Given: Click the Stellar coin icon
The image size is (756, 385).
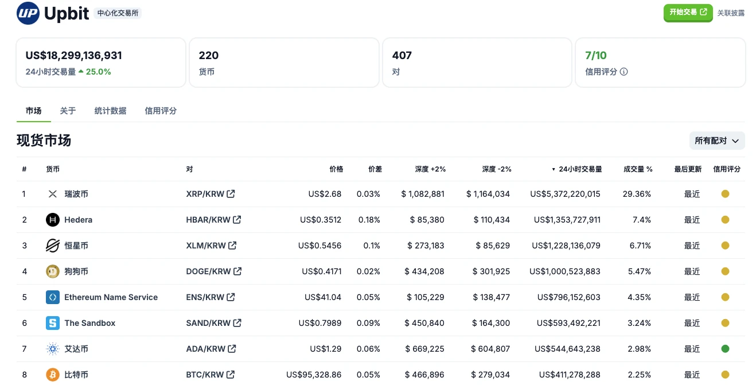Looking at the screenshot, I should (53, 246).
